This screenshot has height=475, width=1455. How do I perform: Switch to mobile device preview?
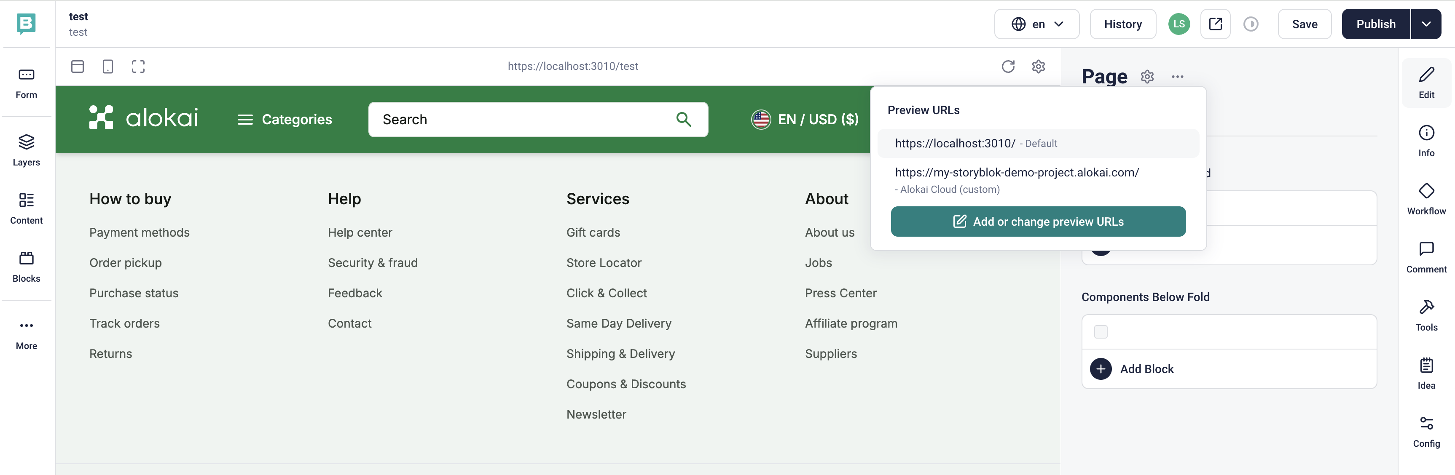[108, 67]
